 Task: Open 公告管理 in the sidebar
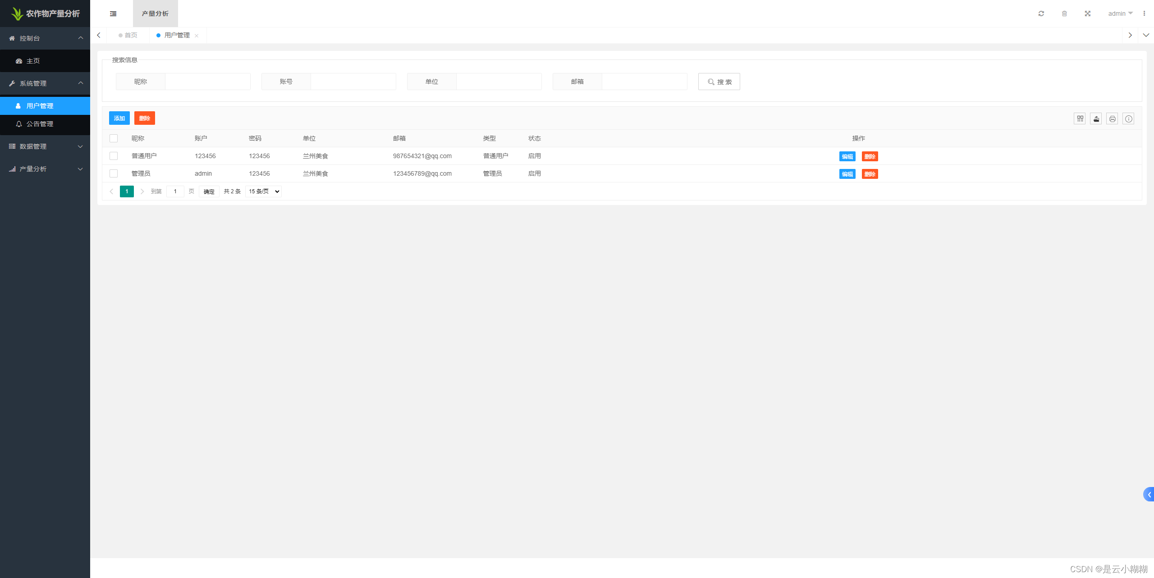click(40, 124)
